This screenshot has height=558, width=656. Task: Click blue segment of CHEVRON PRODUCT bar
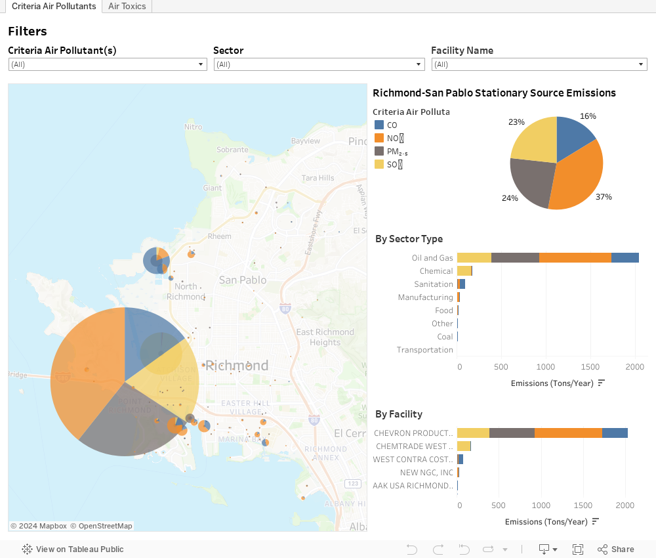[615, 433]
